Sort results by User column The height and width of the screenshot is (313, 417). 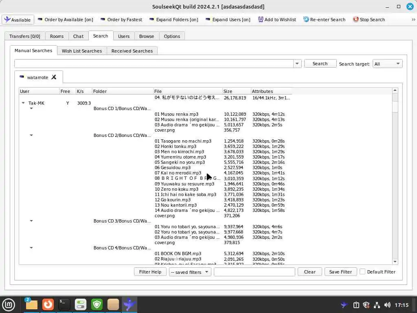40,91
